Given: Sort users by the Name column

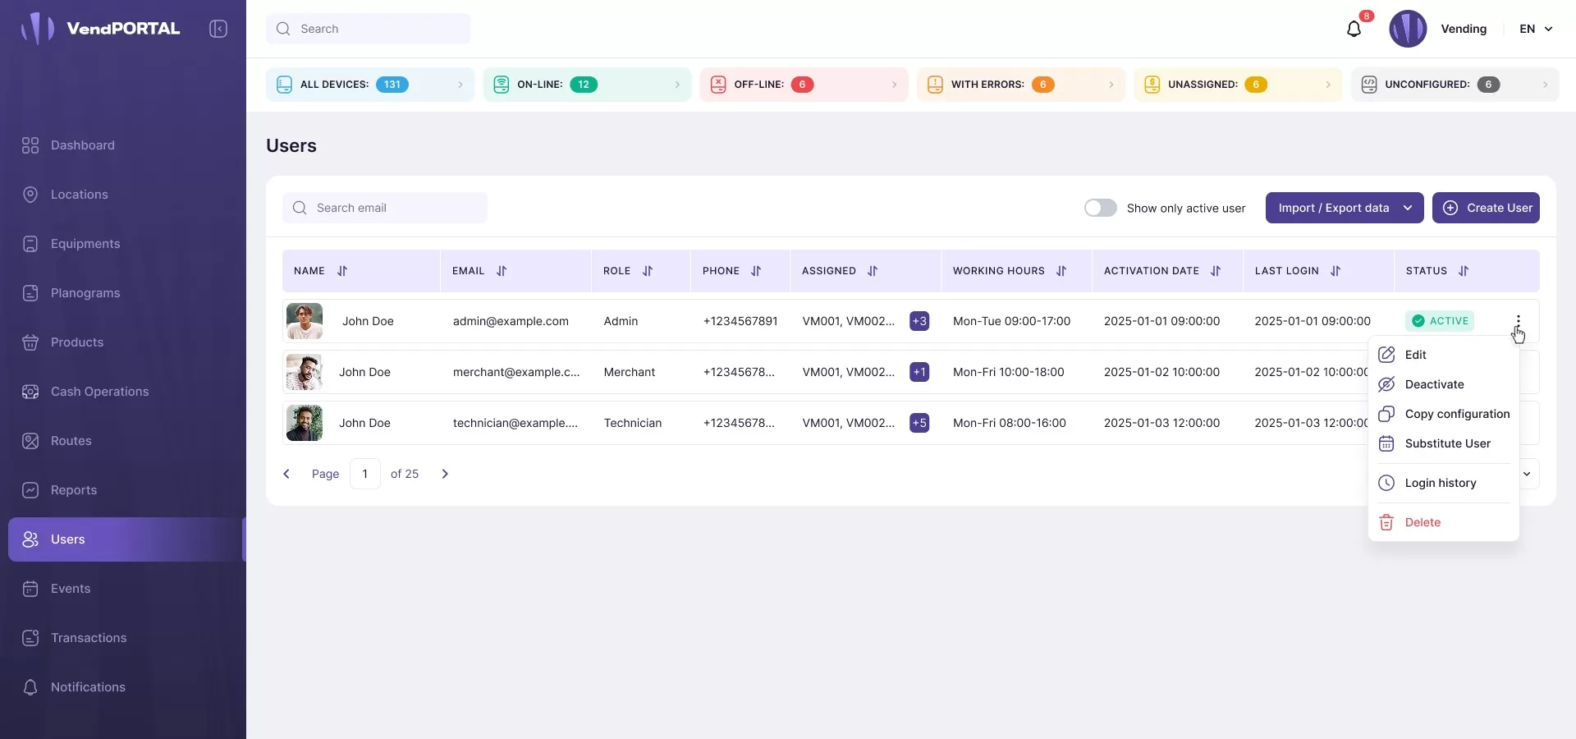Looking at the screenshot, I should (342, 271).
